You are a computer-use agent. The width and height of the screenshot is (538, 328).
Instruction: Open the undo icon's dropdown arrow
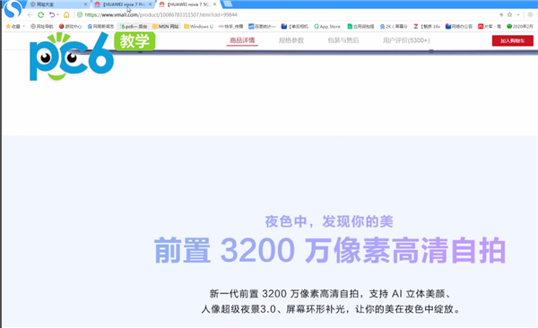tap(57, 14)
